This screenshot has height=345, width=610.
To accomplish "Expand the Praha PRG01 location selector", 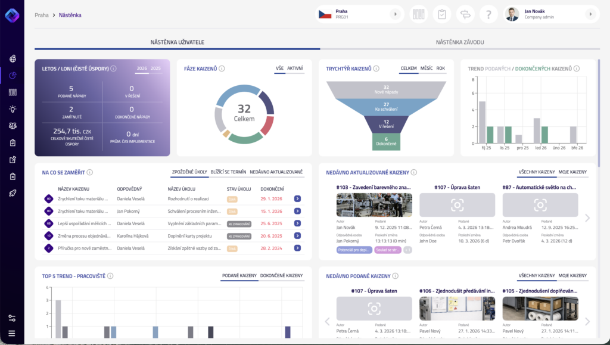I will pos(394,14).
